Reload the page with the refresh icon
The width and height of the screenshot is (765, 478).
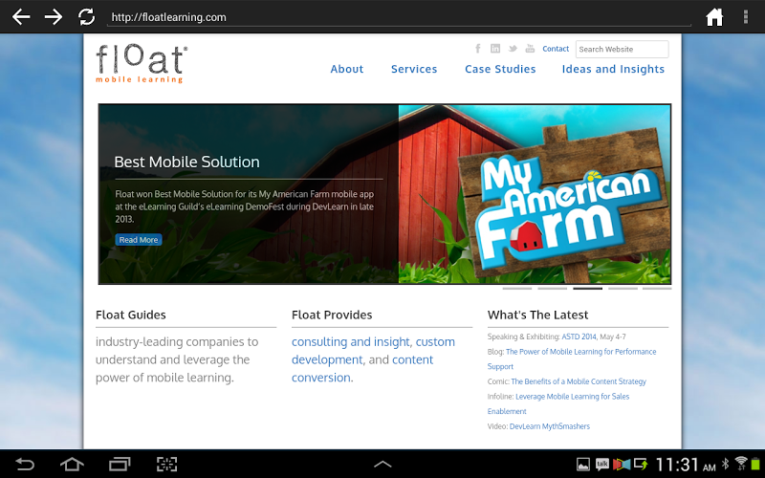[86, 17]
